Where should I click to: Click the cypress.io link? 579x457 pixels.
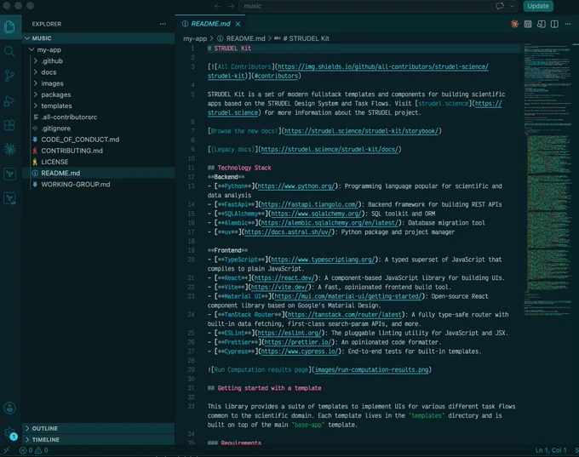(299, 351)
